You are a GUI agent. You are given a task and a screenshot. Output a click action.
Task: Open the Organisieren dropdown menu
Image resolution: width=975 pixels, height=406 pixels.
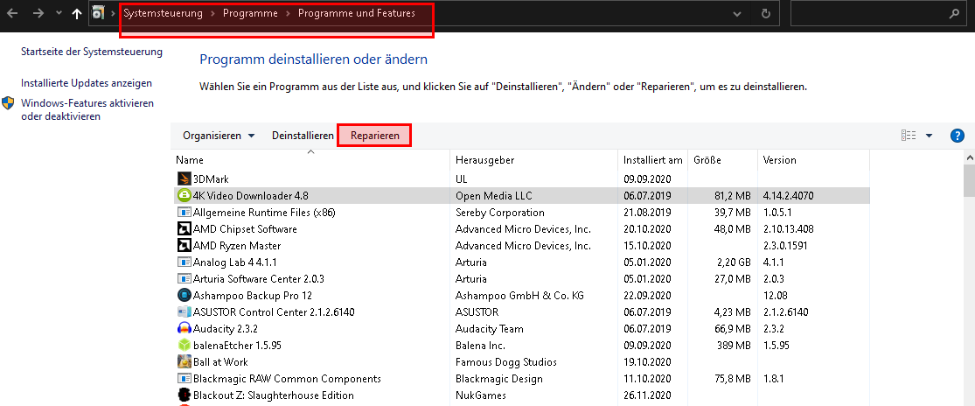coord(219,136)
